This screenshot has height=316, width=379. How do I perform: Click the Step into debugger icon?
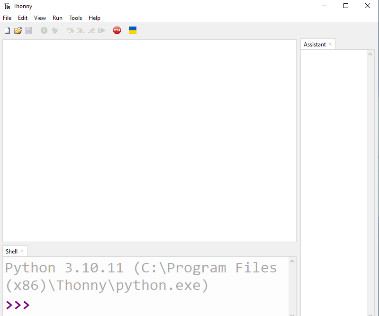coord(81,30)
